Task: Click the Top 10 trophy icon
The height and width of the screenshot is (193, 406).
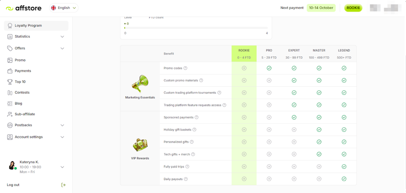Action: click(x=10, y=82)
